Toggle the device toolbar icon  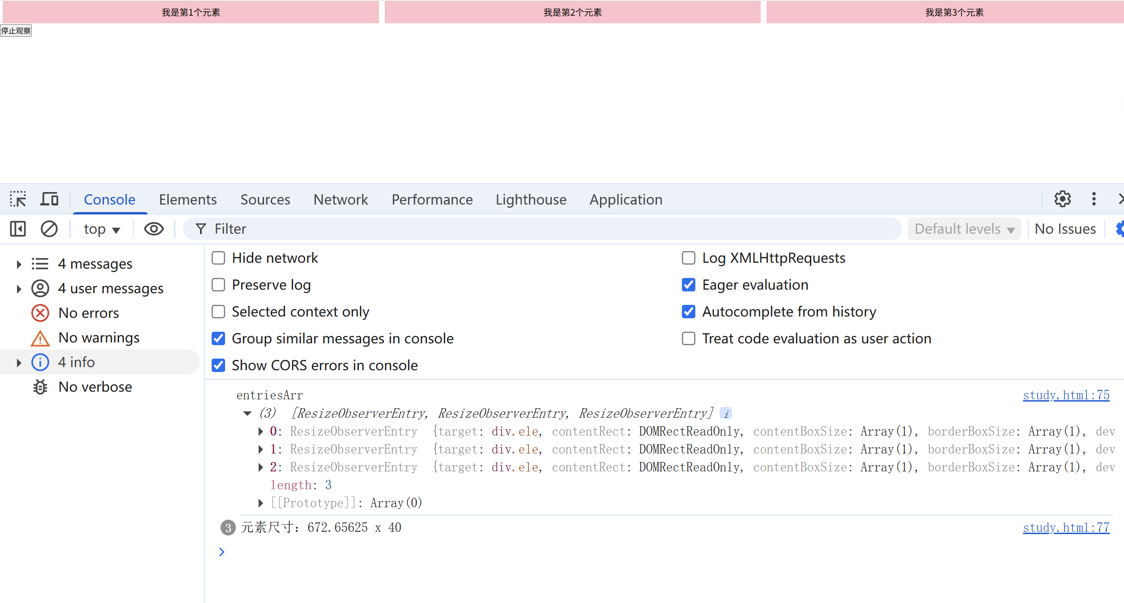tap(49, 198)
